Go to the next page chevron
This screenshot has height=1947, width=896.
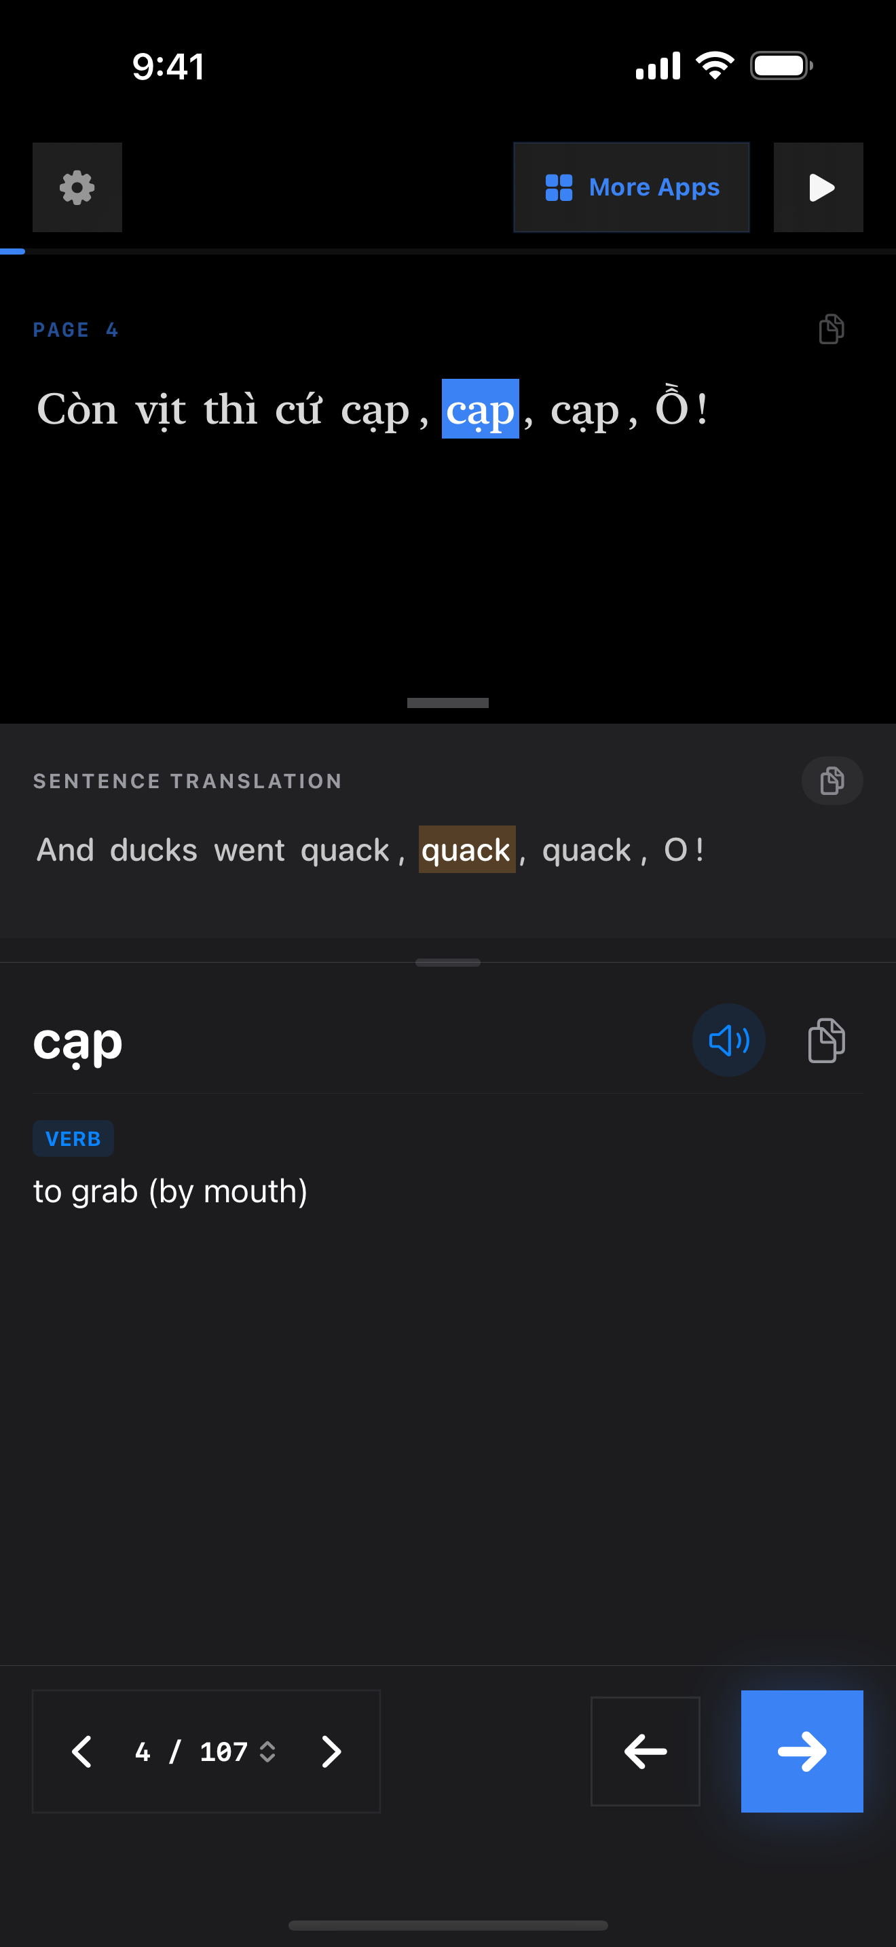[331, 1751]
